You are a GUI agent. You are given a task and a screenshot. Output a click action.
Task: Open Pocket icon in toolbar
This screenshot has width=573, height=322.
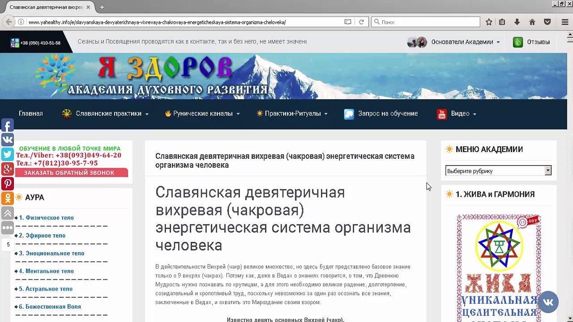(547, 22)
